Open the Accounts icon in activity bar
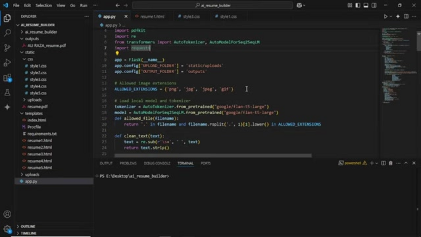Screen dimensions: 421x237 click(7, 214)
